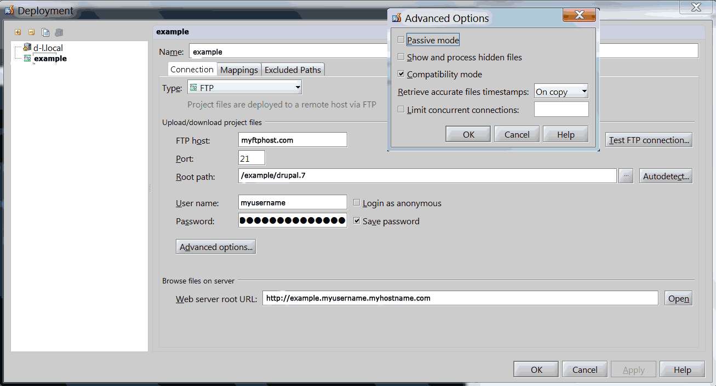
Task: Click the 'Browse files on server' section label
Action: (x=198, y=281)
